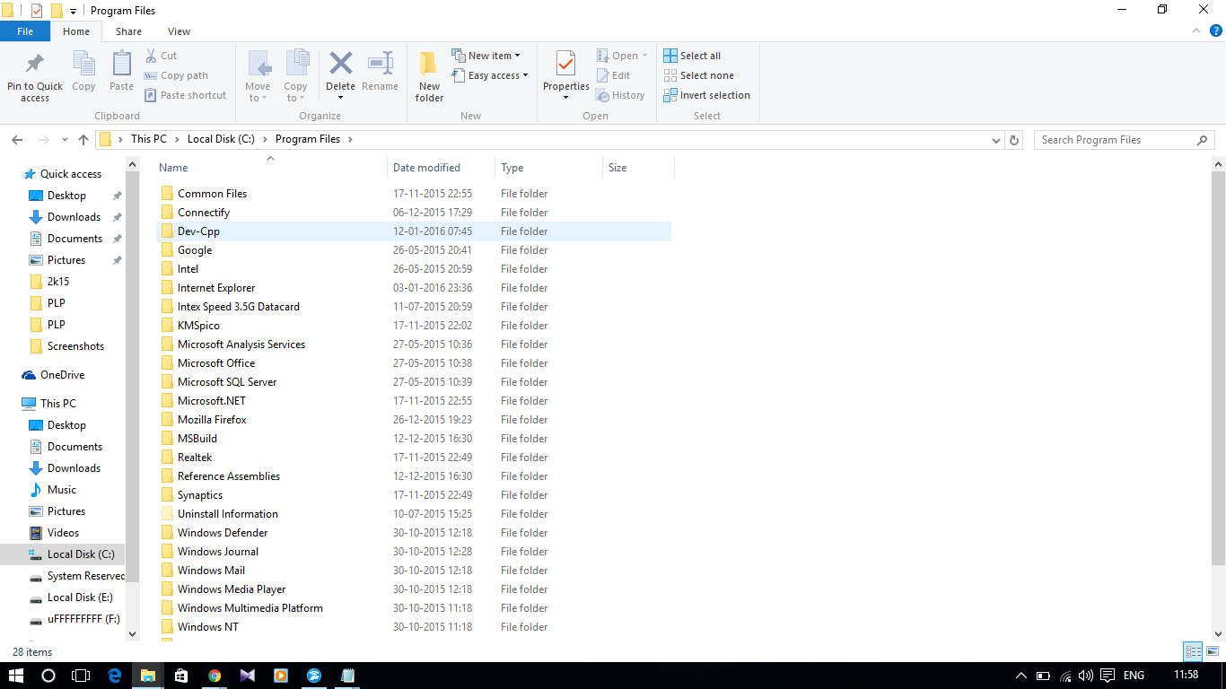Switch to the View ribbon tab
The height and width of the screenshot is (689, 1226).
[179, 31]
